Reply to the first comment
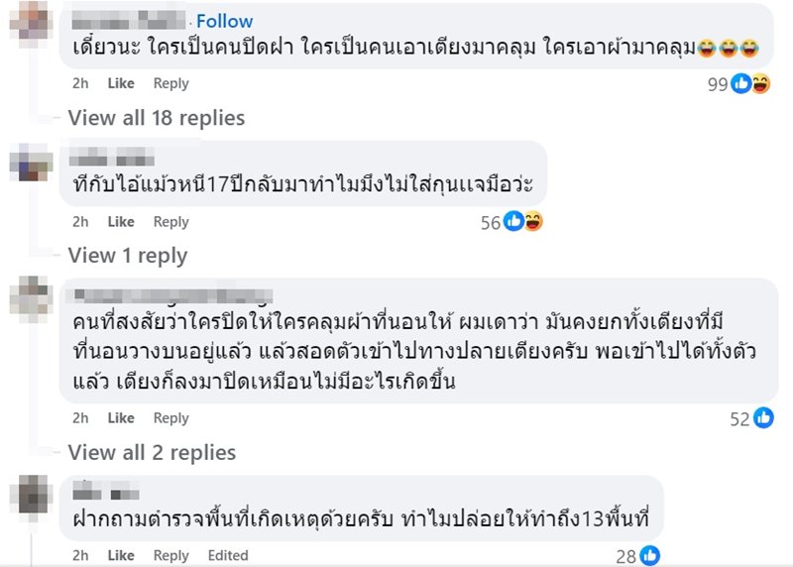The height and width of the screenshot is (567, 793). point(170,84)
